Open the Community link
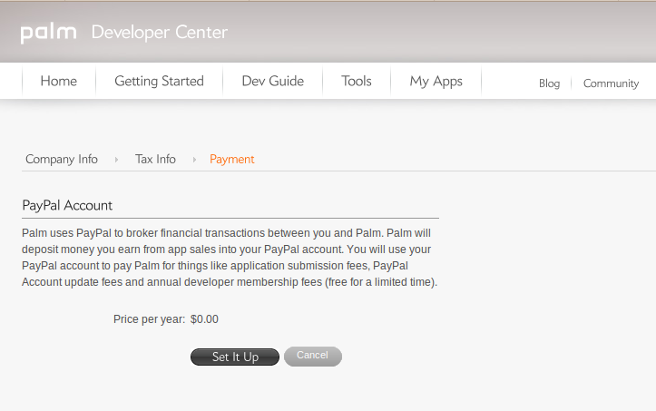 click(x=611, y=83)
